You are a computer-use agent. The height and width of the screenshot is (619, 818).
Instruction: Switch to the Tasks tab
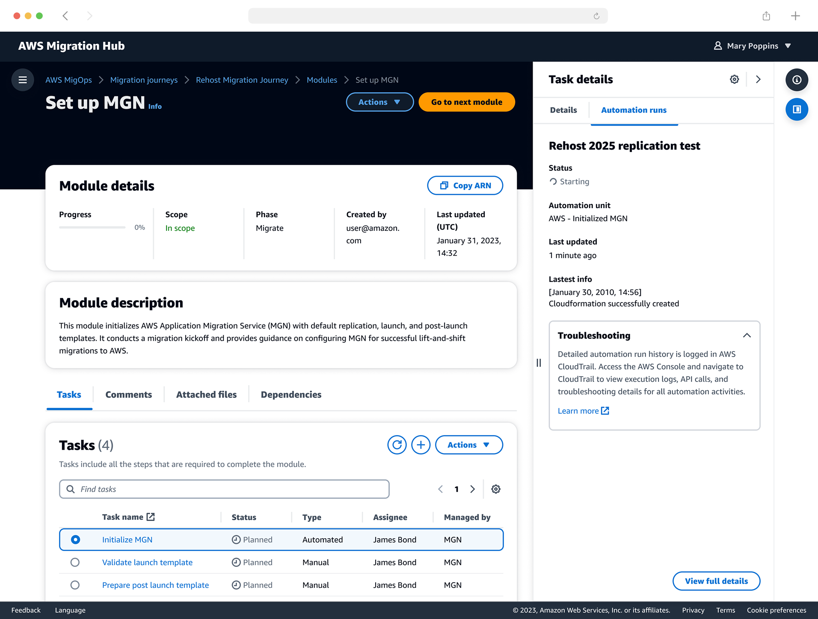(x=69, y=395)
